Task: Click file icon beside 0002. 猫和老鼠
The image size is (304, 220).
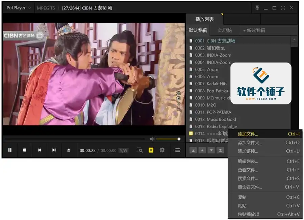Action: coord(191,48)
